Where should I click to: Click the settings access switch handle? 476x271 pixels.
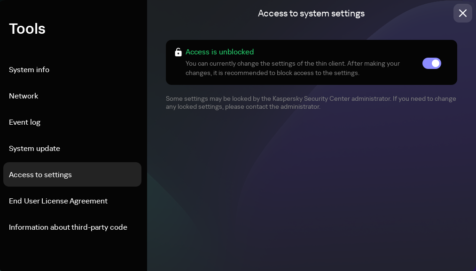coord(435,63)
